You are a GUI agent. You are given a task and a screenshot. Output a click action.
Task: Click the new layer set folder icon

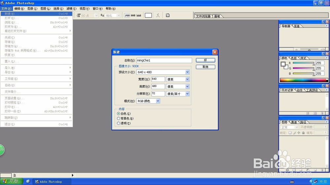click(x=301, y=170)
